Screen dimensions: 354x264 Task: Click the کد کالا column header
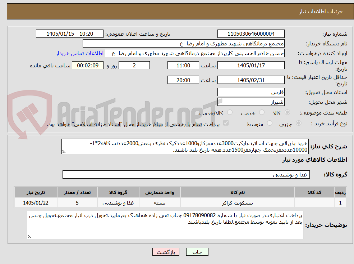[314, 193]
